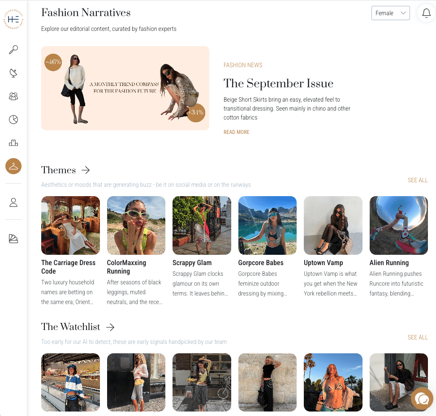Click the 'Uptown Vamp is what you get' description
The height and width of the screenshot is (416, 436).
(330, 284)
